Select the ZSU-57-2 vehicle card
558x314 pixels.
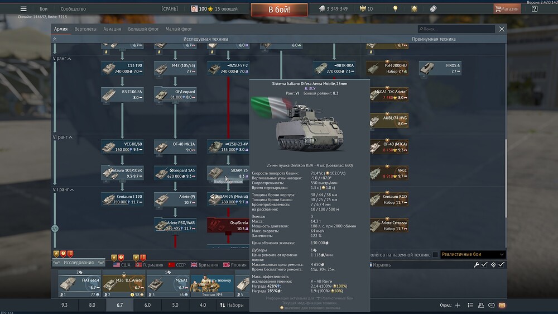(228, 68)
